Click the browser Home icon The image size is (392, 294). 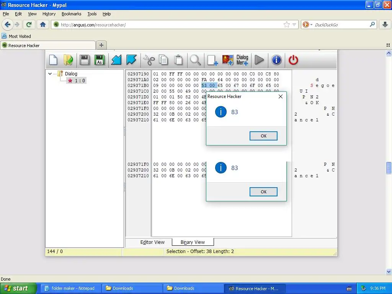[43, 24]
